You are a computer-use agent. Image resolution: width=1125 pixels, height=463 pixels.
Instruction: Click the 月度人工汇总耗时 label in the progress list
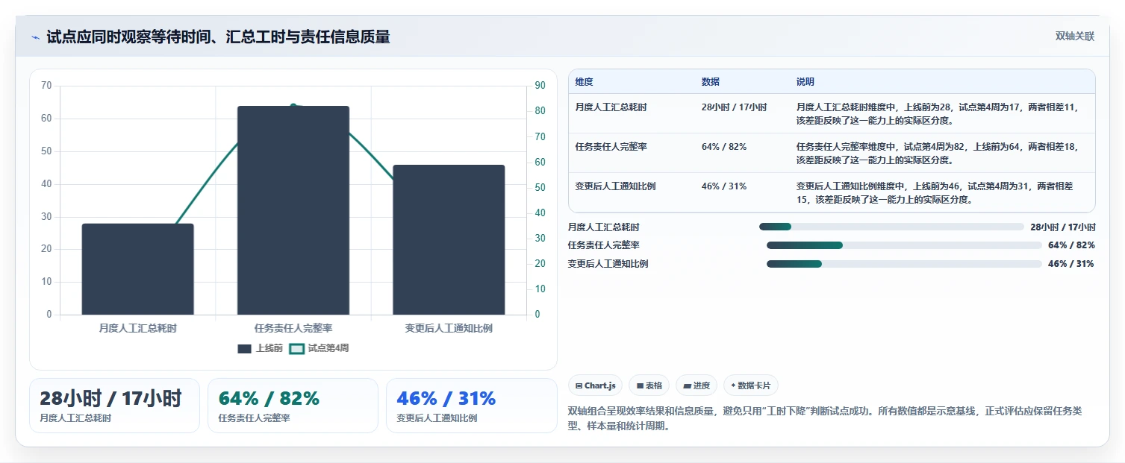tap(603, 227)
